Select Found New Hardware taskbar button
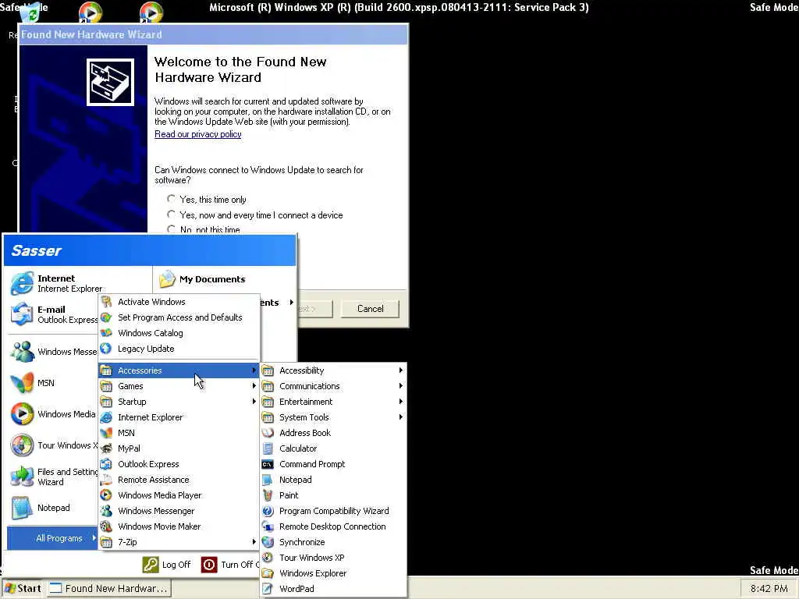The width and height of the screenshot is (799, 599). coord(109,588)
